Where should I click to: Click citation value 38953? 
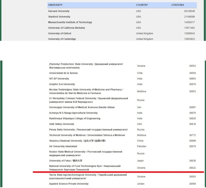tap(192, 91)
